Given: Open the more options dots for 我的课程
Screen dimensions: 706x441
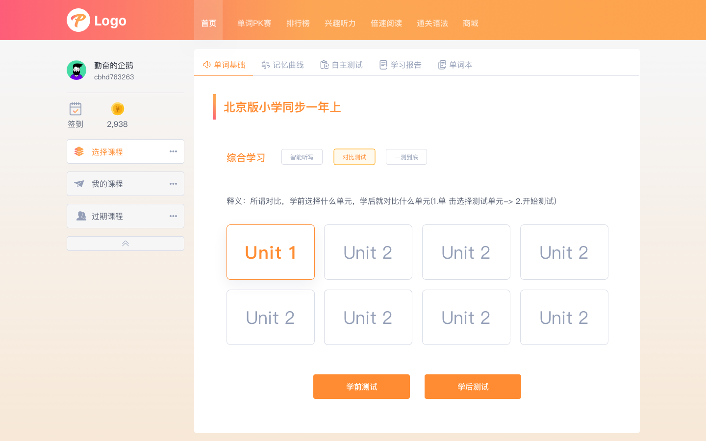Looking at the screenshot, I should (x=173, y=184).
